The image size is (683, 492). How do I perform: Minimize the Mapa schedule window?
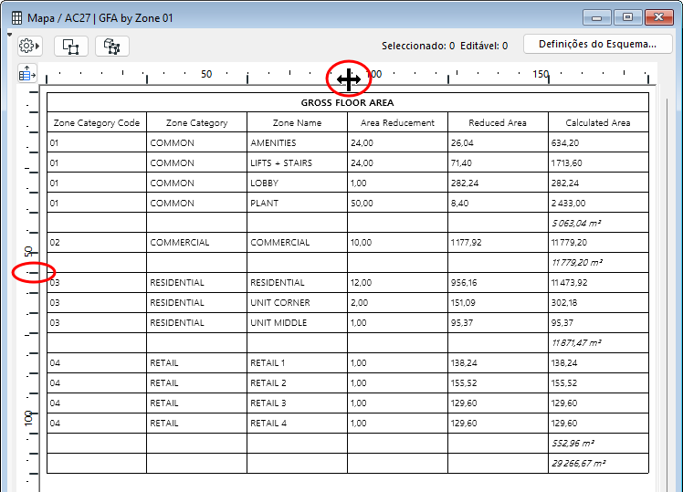(x=597, y=17)
